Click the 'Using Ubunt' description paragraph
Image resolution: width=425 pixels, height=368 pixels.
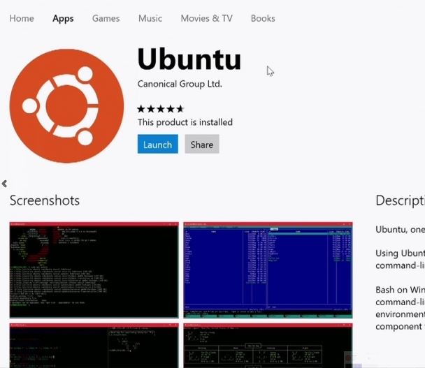pyautogui.click(x=400, y=259)
